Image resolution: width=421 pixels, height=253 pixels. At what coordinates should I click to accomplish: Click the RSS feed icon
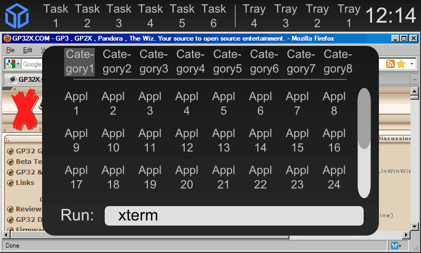(390, 64)
